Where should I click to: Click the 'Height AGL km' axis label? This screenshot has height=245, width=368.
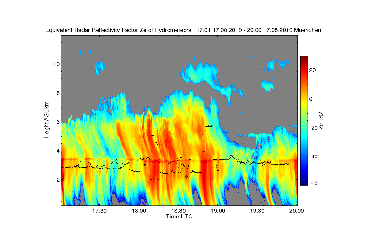tap(47, 120)
